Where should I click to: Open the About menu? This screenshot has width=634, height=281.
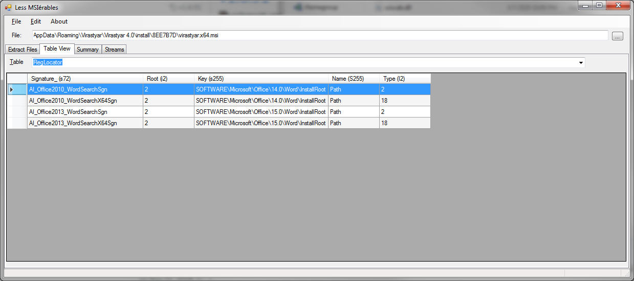click(x=59, y=21)
